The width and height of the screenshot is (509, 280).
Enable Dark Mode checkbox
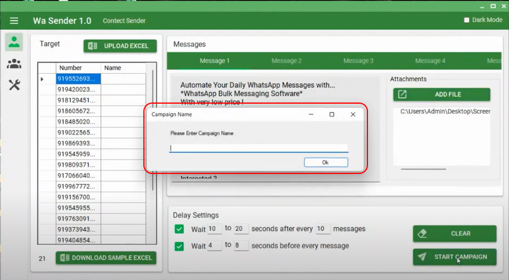(x=466, y=20)
